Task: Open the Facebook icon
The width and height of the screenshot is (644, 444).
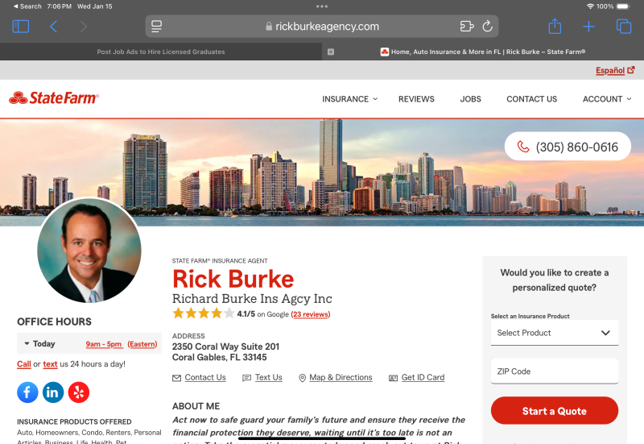Action: (x=27, y=392)
